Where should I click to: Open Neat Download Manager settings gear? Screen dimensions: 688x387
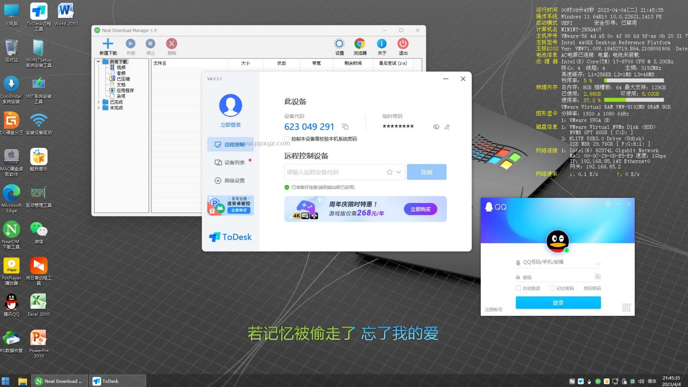[339, 44]
